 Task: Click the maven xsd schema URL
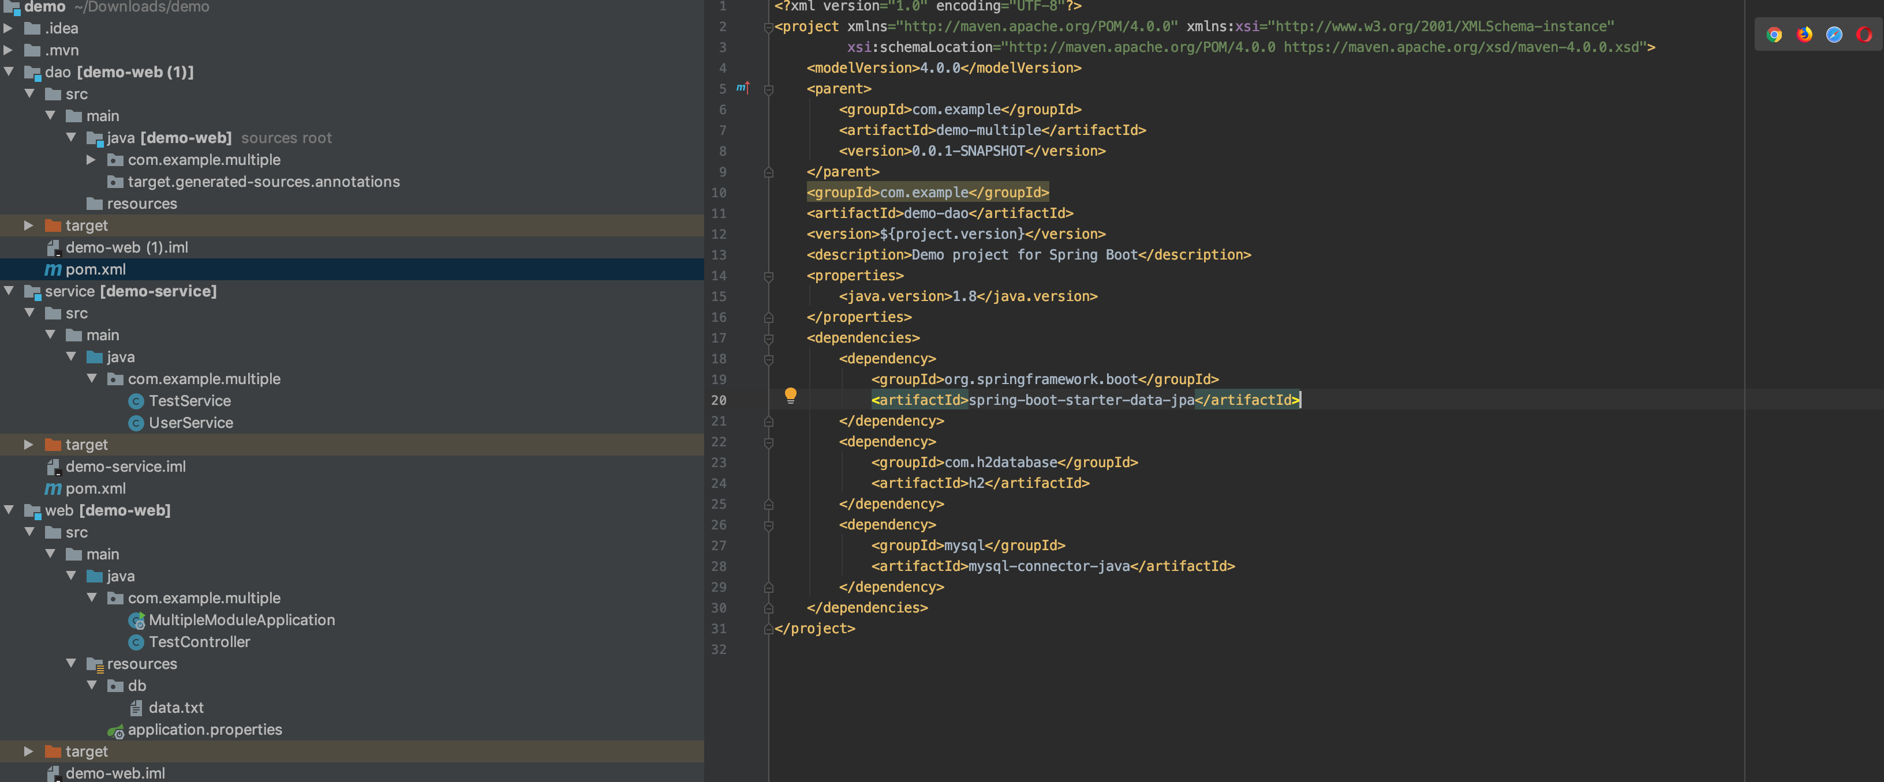pyautogui.click(x=1460, y=47)
